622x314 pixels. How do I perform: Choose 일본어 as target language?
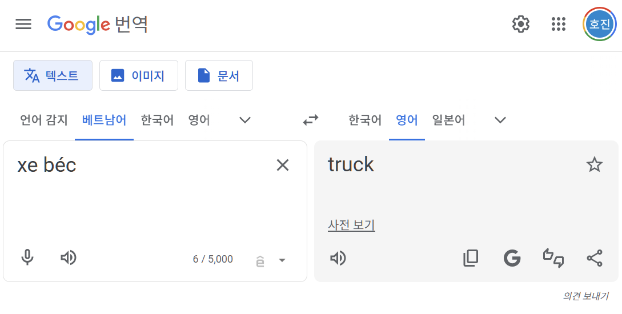[x=448, y=120]
